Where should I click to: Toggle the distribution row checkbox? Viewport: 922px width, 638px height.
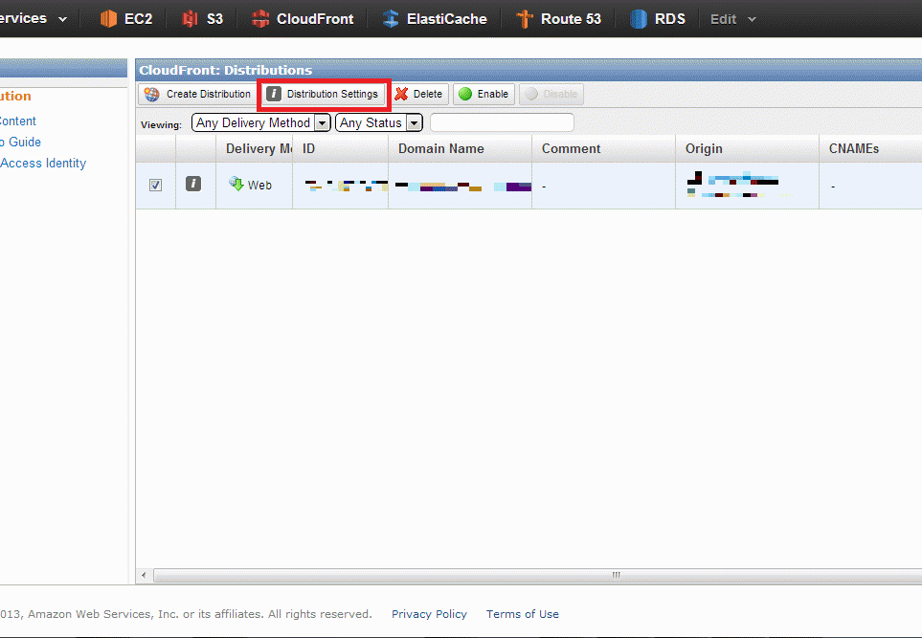click(155, 185)
